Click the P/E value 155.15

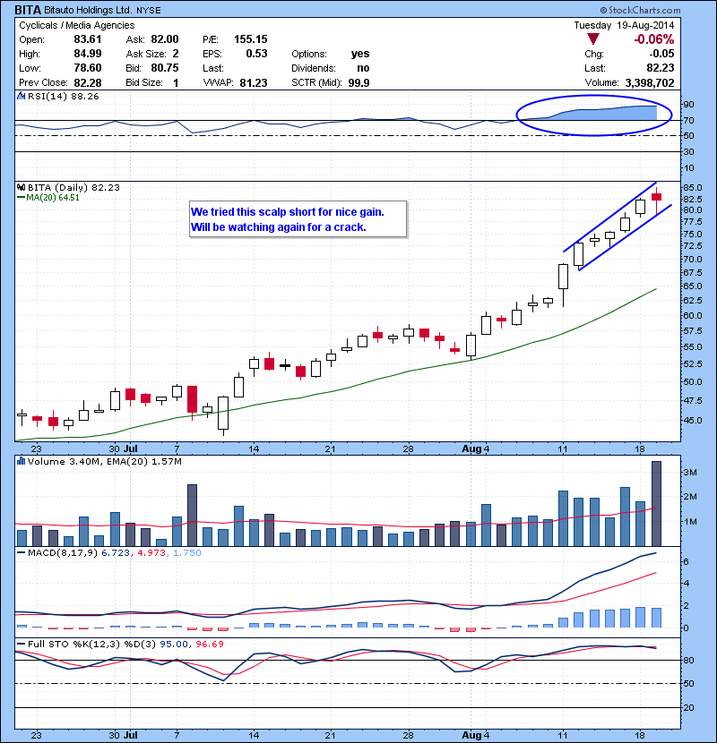tap(251, 39)
